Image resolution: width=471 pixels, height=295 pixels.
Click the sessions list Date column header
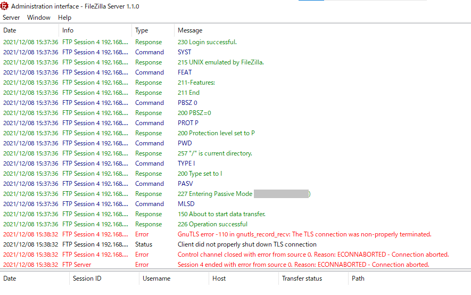pos(35,278)
